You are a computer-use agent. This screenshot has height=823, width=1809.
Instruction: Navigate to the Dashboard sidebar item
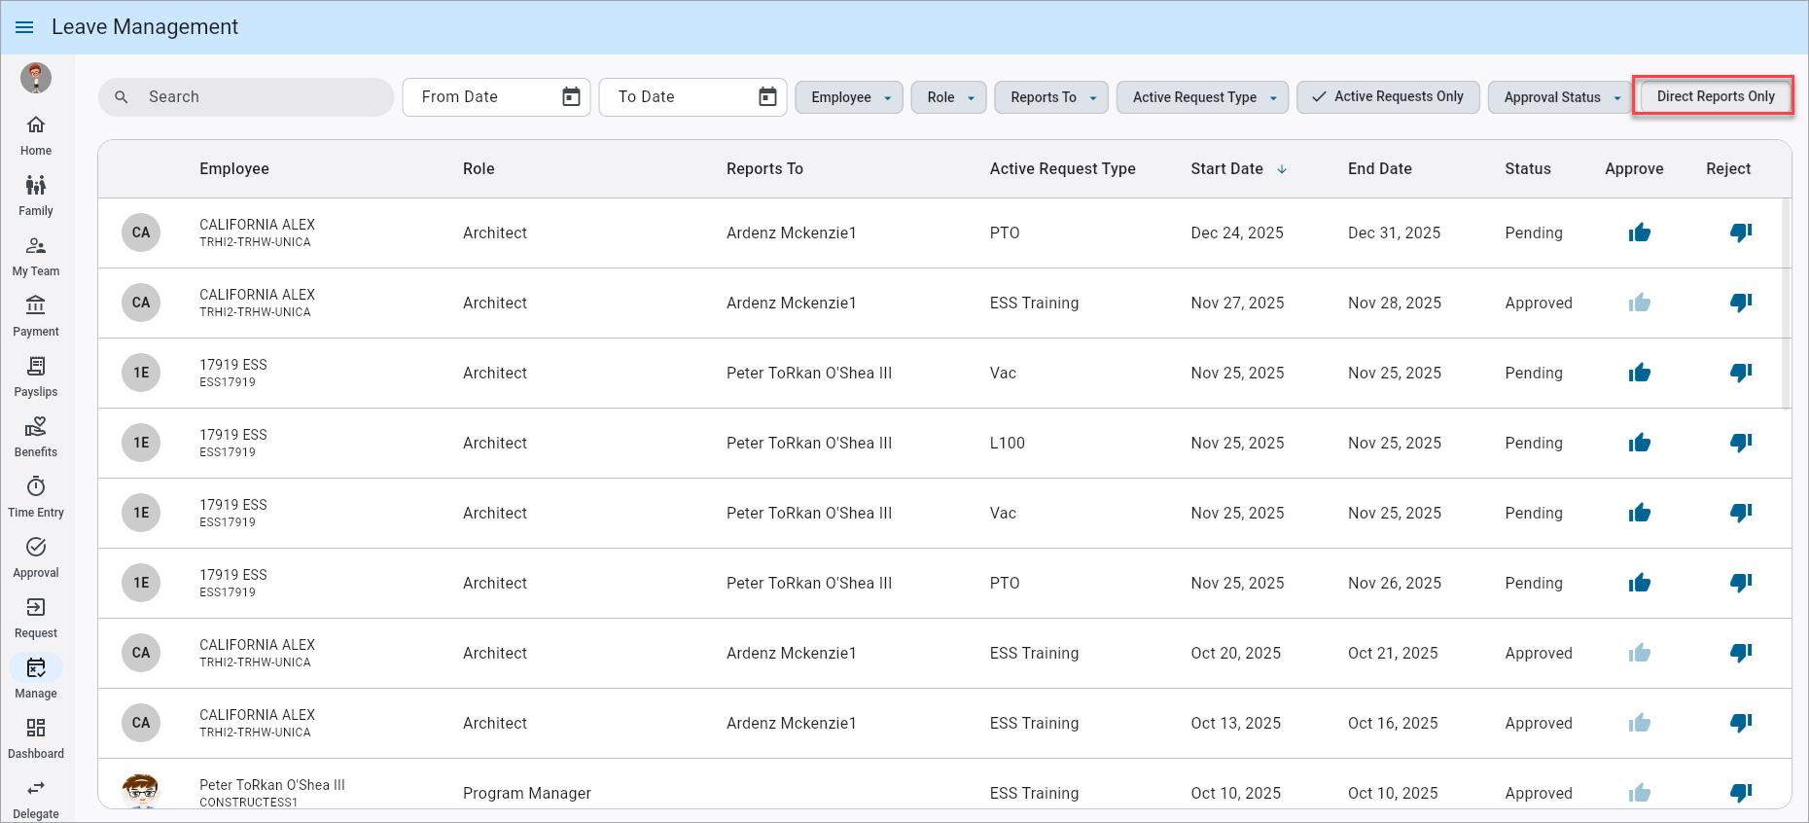tap(36, 737)
